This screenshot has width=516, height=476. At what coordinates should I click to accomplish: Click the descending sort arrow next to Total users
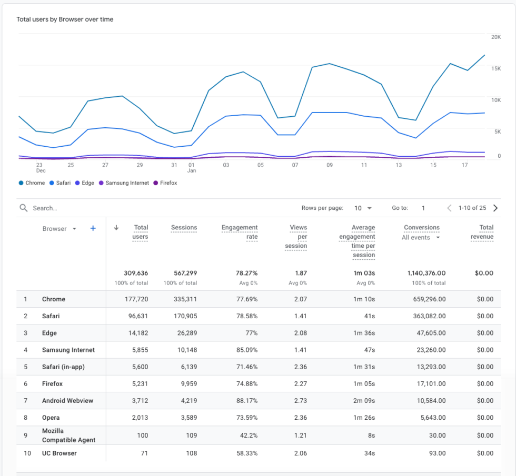[116, 228]
